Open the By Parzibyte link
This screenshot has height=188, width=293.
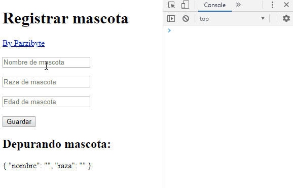coord(23,43)
